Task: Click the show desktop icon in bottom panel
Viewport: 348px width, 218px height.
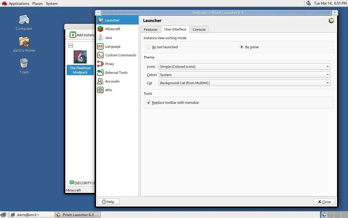Action: pos(3,215)
